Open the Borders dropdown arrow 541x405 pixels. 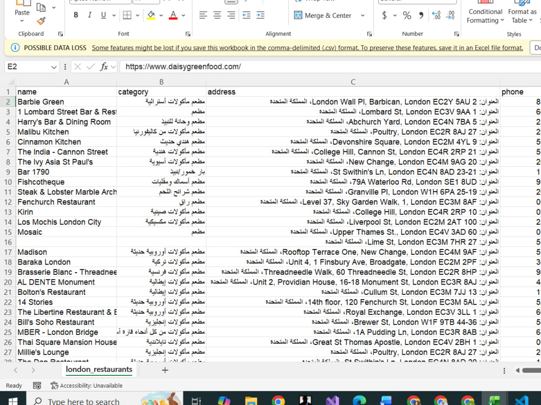click(137, 16)
